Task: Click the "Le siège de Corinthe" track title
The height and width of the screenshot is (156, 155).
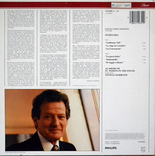Action: tap(116, 46)
